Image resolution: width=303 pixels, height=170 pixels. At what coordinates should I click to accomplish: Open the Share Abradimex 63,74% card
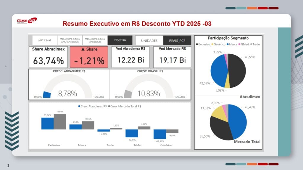tap(48, 57)
